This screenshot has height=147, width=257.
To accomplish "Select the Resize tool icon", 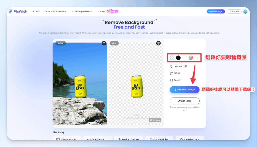I will pyautogui.click(x=171, y=80).
